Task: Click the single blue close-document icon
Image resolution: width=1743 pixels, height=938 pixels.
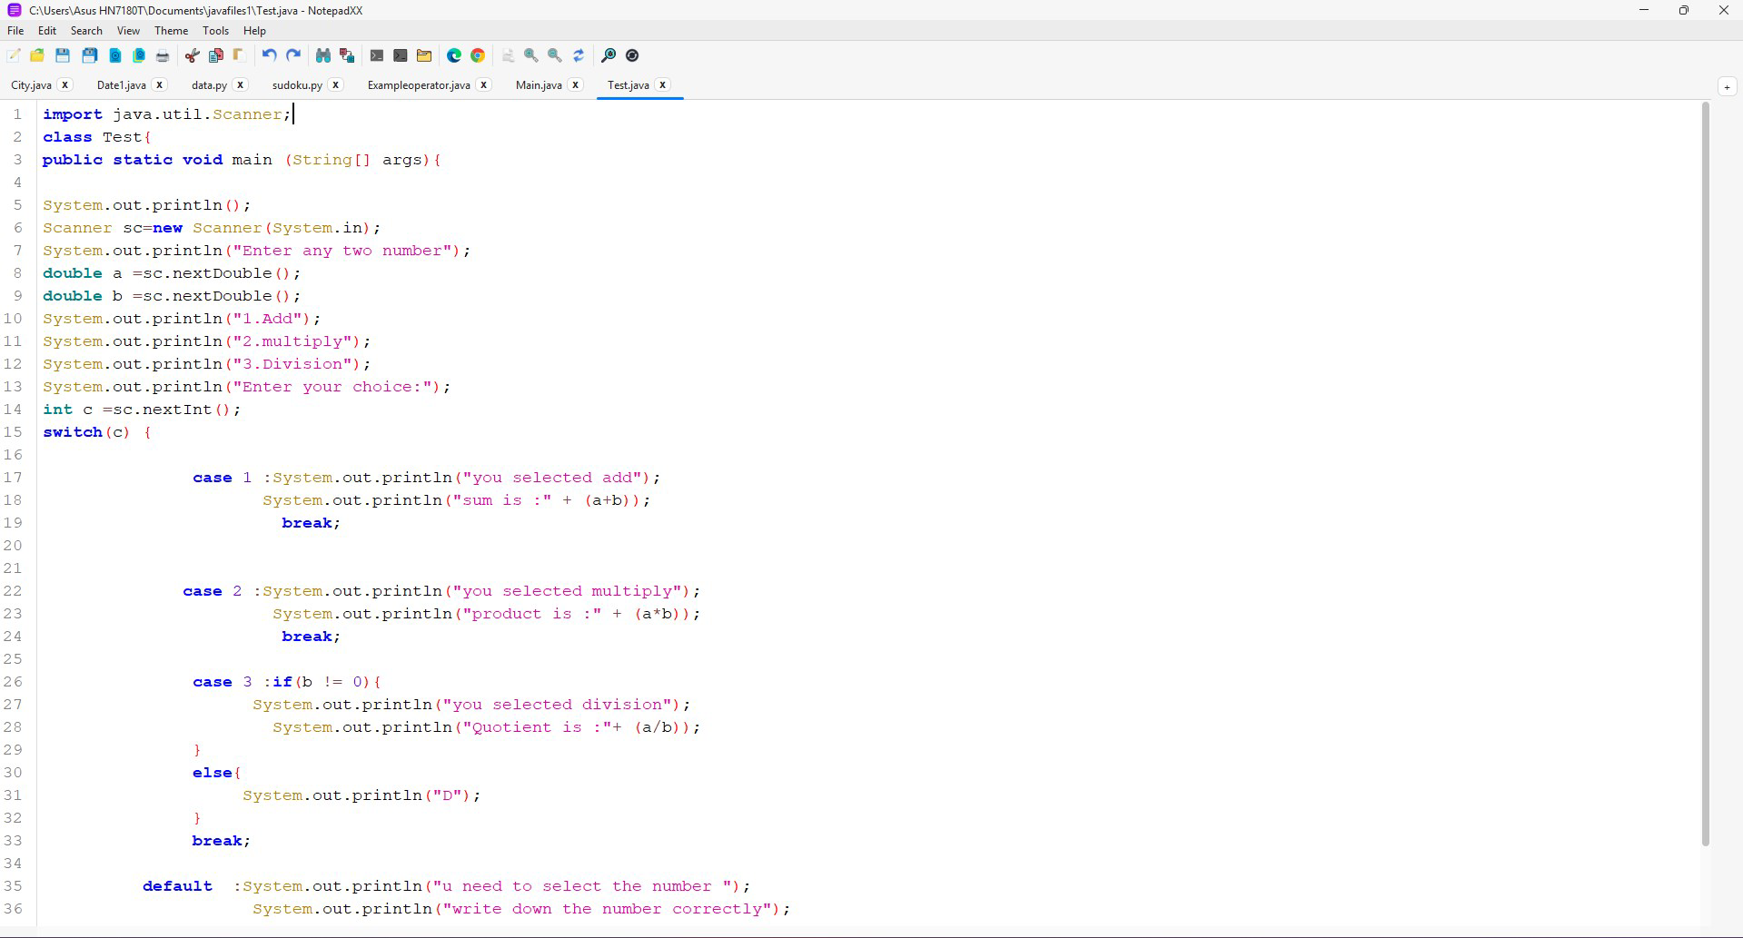Action: pos(115,55)
